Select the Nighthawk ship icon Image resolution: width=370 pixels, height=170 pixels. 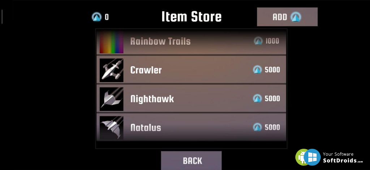[x=111, y=99]
